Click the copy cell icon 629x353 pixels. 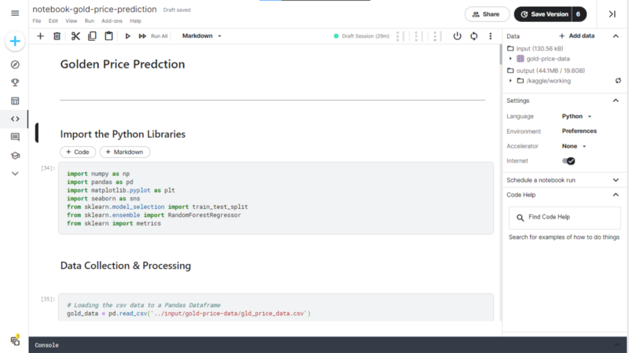pyautogui.click(x=92, y=36)
